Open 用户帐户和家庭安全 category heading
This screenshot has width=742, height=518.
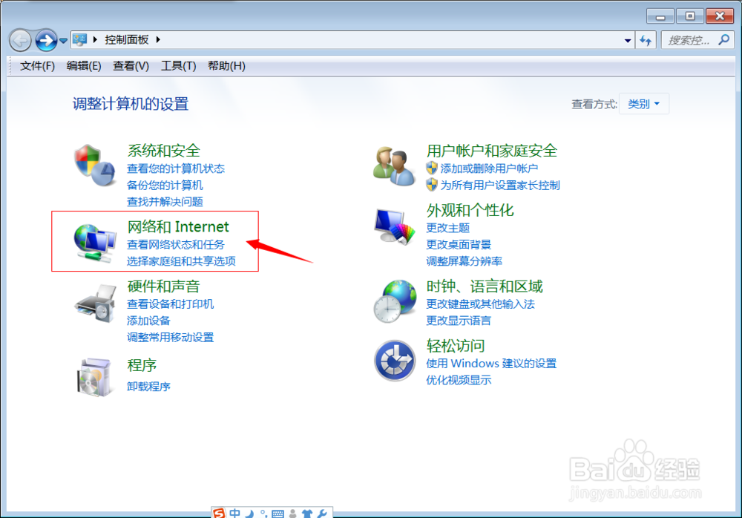(x=492, y=151)
